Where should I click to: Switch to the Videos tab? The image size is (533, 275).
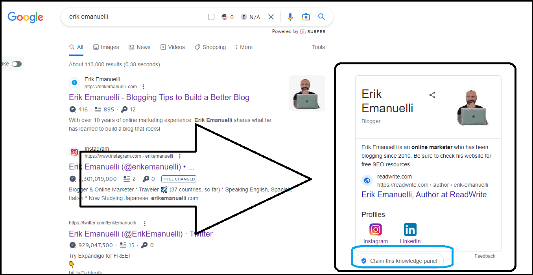[x=172, y=47]
